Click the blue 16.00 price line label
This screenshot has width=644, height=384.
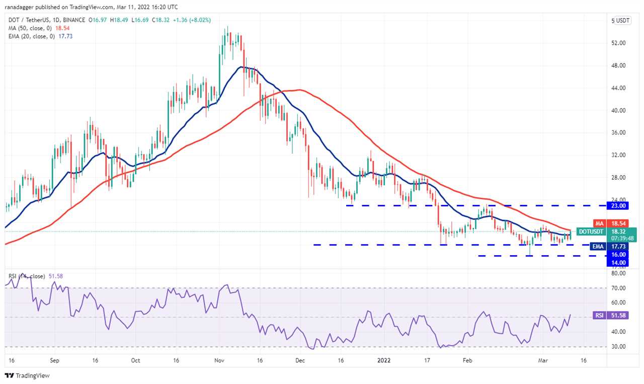coord(617,255)
